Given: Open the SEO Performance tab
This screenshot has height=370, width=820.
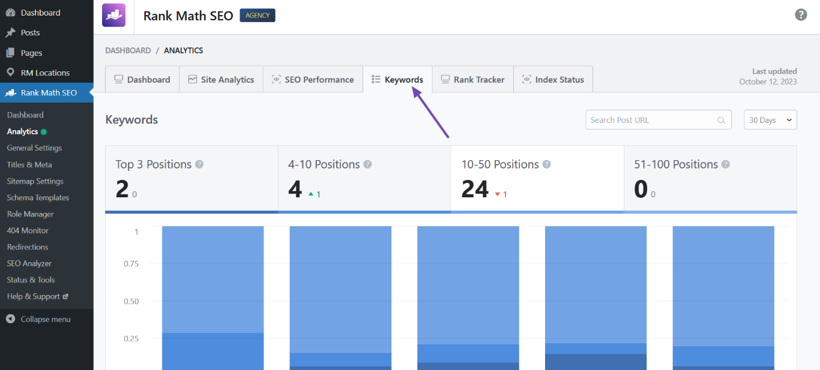Looking at the screenshot, I should pyautogui.click(x=313, y=79).
